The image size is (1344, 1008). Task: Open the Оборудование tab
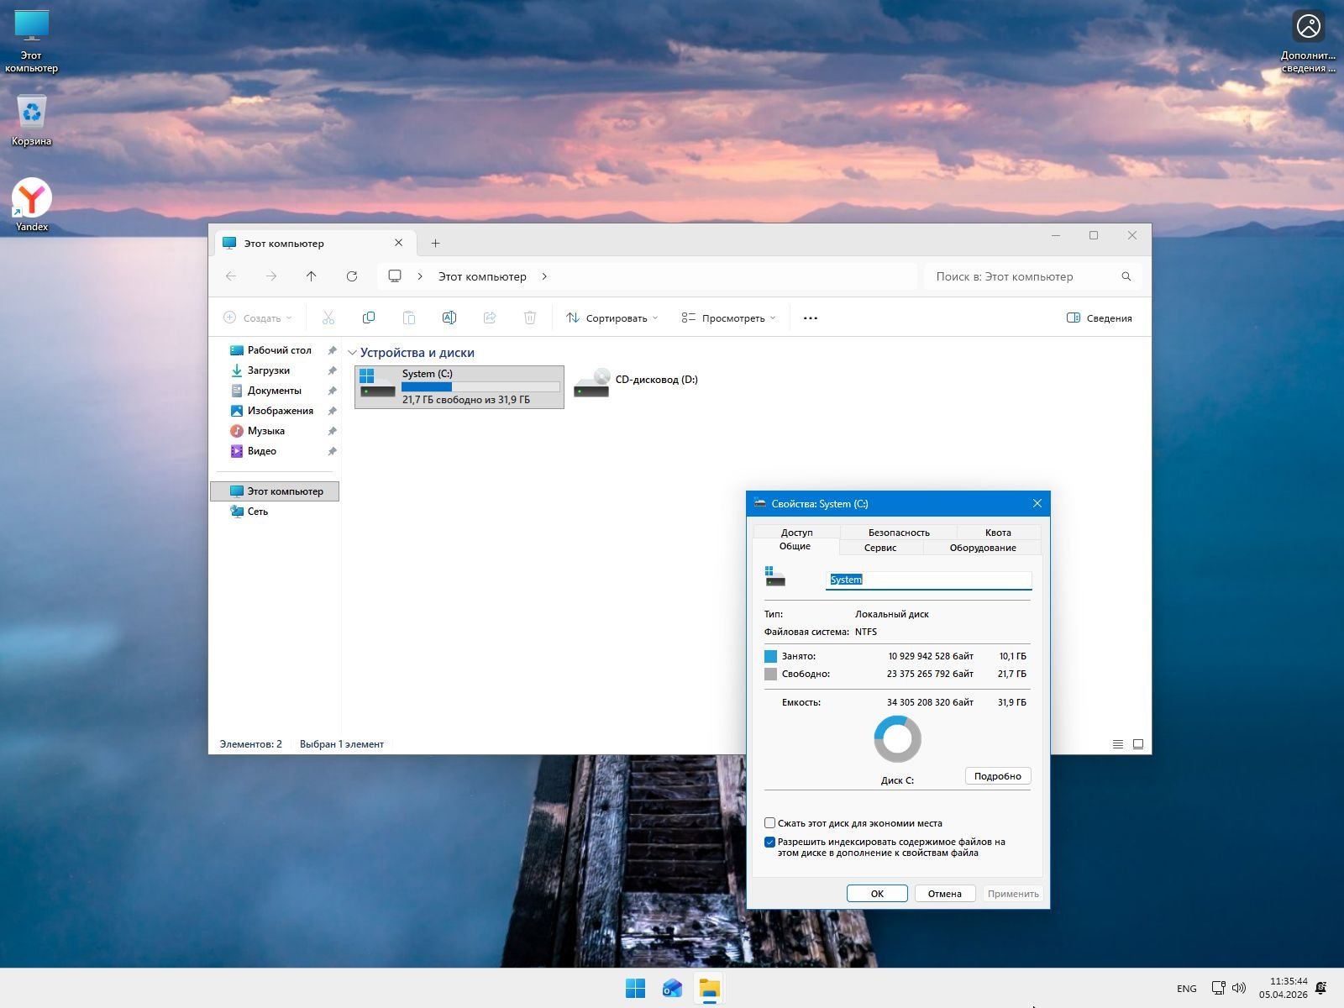(982, 548)
